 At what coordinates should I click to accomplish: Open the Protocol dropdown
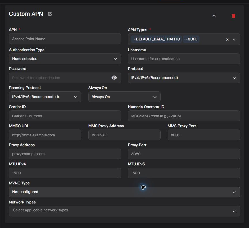click(184, 78)
